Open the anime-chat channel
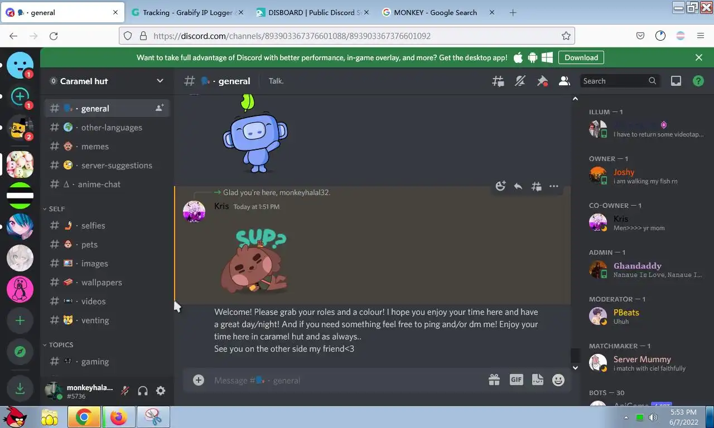The image size is (714, 428). (107, 184)
